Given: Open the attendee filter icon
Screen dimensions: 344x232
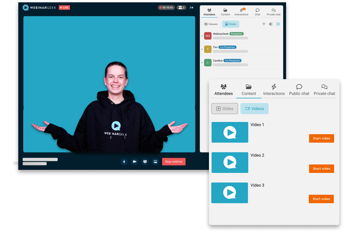Looking at the screenshot, I should pyautogui.click(x=264, y=24).
